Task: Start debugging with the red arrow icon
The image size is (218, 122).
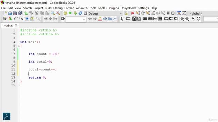Action: click(133, 13)
